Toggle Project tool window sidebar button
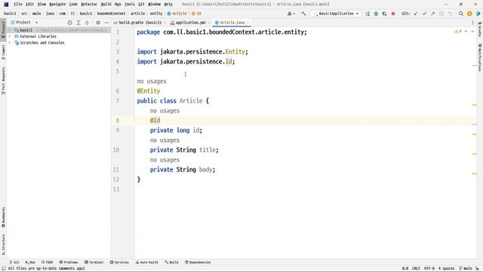This screenshot has height=272, width=483. pos(3,29)
